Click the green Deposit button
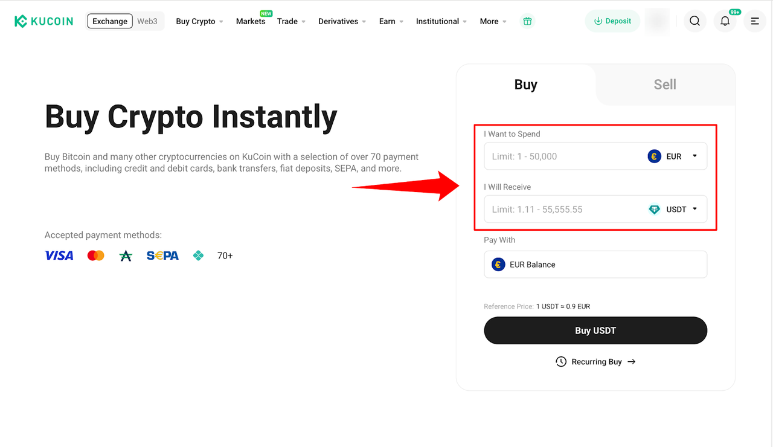773x447 pixels. [612, 21]
